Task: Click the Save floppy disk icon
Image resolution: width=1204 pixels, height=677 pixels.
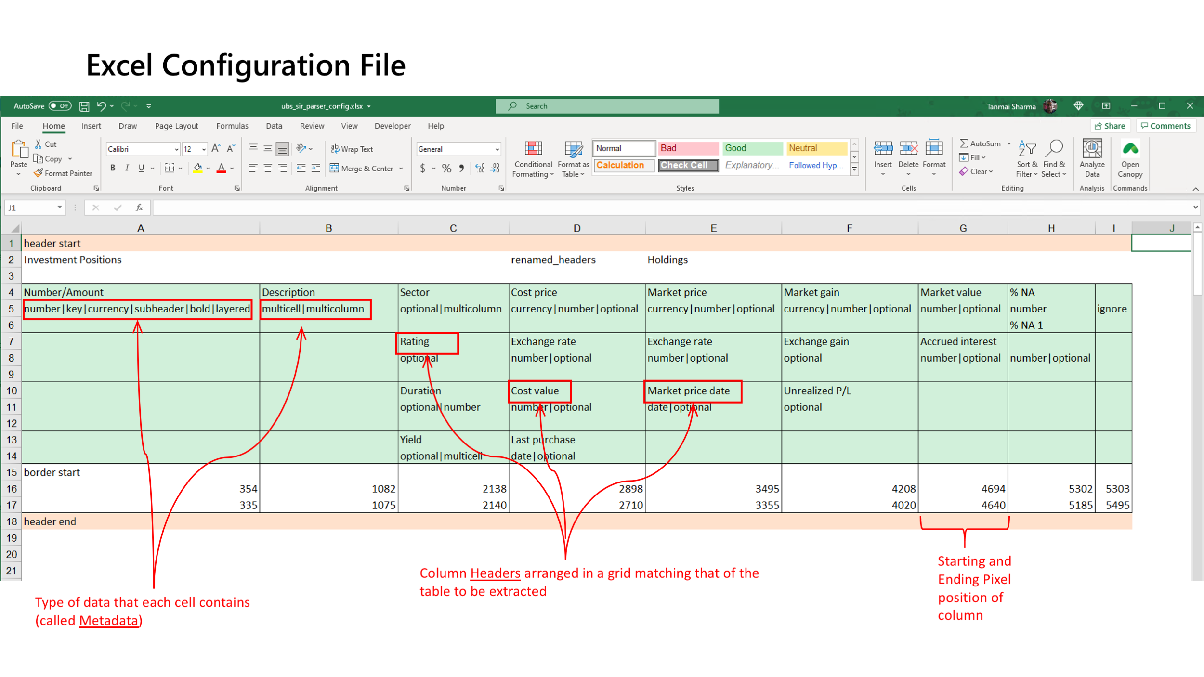Action: tap(84, 106)
